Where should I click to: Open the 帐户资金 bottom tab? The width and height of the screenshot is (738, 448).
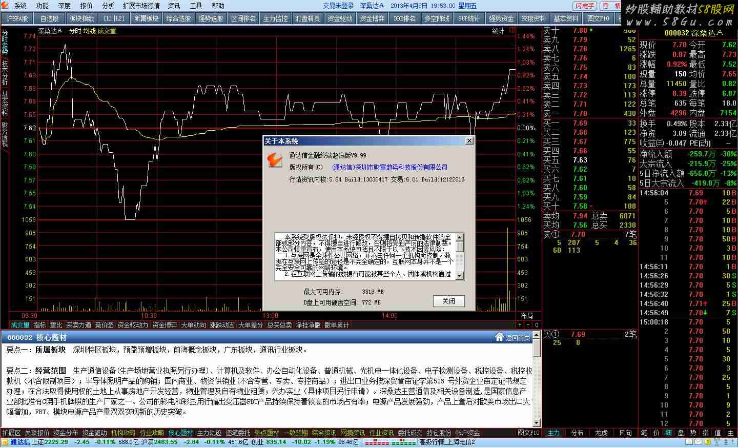[x=467, y=433]
